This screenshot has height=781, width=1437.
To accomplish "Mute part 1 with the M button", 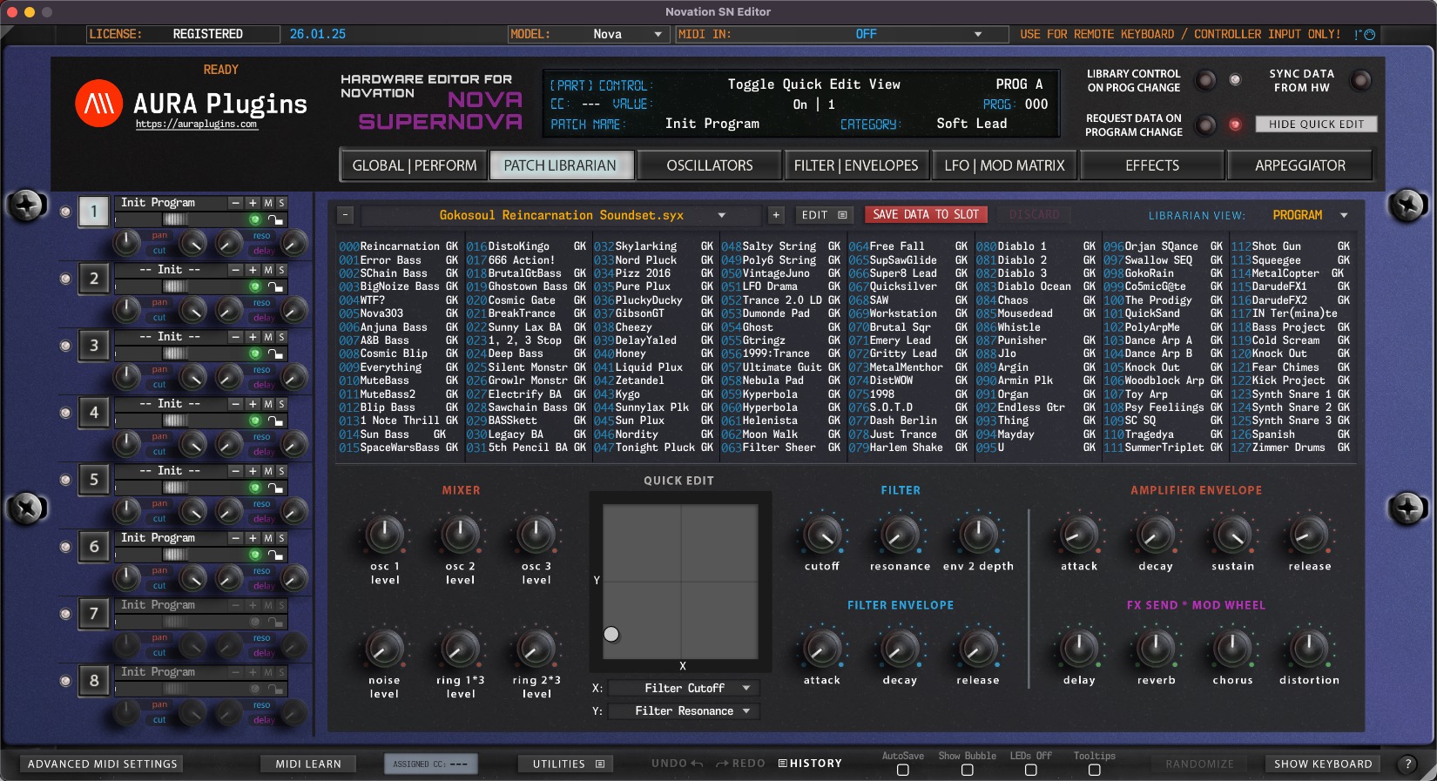I will pos(268,203).
